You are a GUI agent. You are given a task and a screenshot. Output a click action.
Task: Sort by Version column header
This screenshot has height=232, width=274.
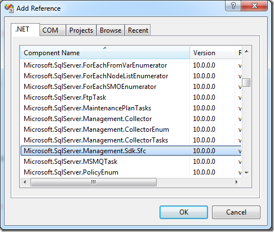pos(213,53)
